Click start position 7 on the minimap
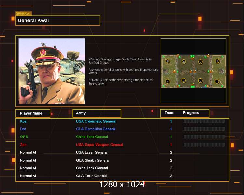The image size is (244, 195). [201, 62]
